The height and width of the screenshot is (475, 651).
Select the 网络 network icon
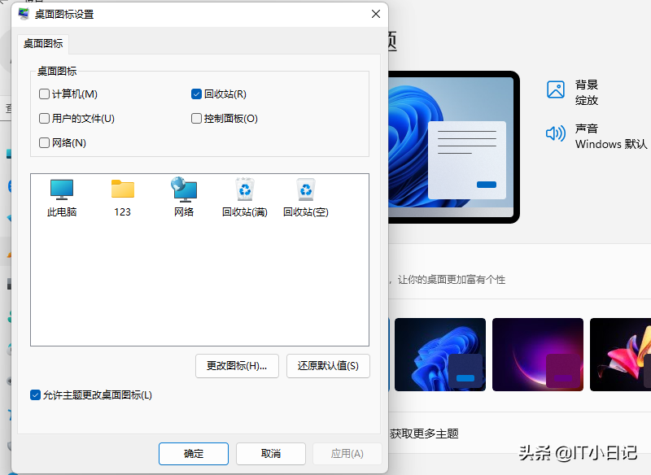[183, 190]
